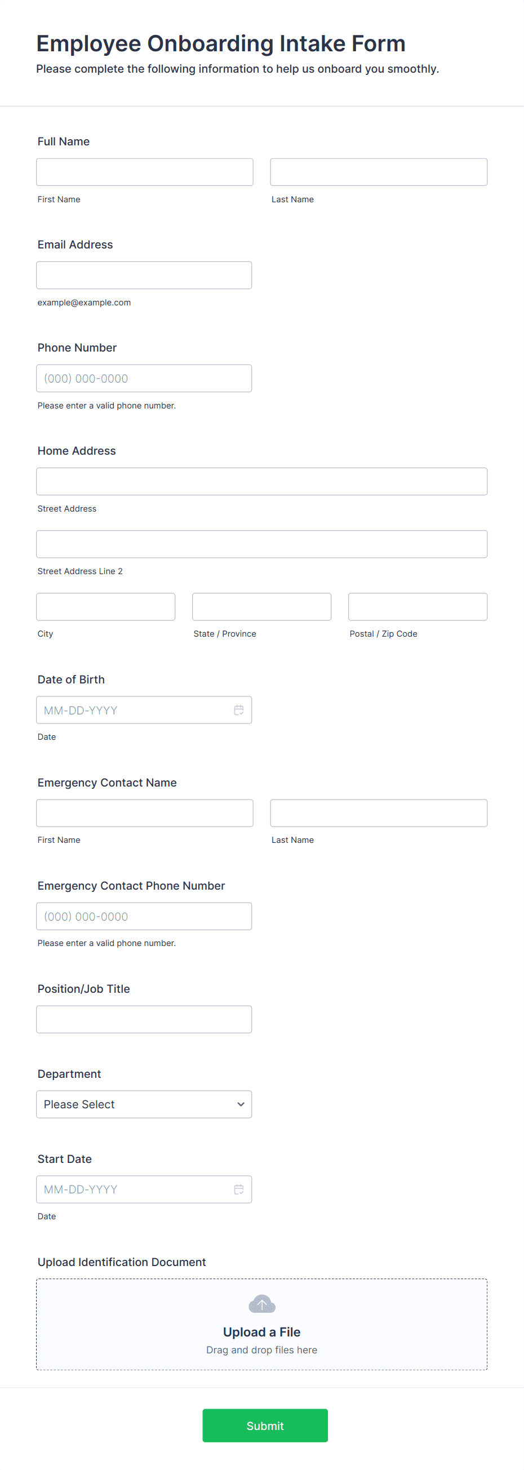
Task: Open the Date of Birth calendar icon
Action: click(x=238, y=710)
